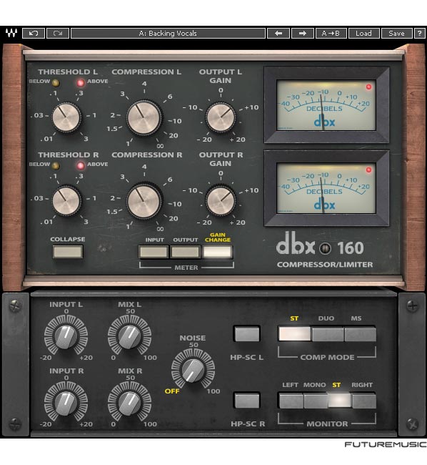Click the red clip LED on left meter
Screen dimensions: 427x465
(368, 87)
